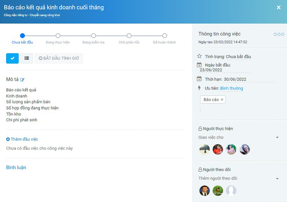Click the Người thực hiện person icon

click(200, 129)
